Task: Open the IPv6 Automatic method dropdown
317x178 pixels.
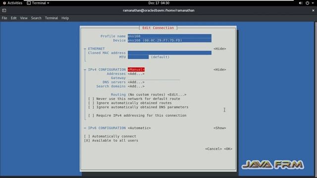Action: (139, 128)
